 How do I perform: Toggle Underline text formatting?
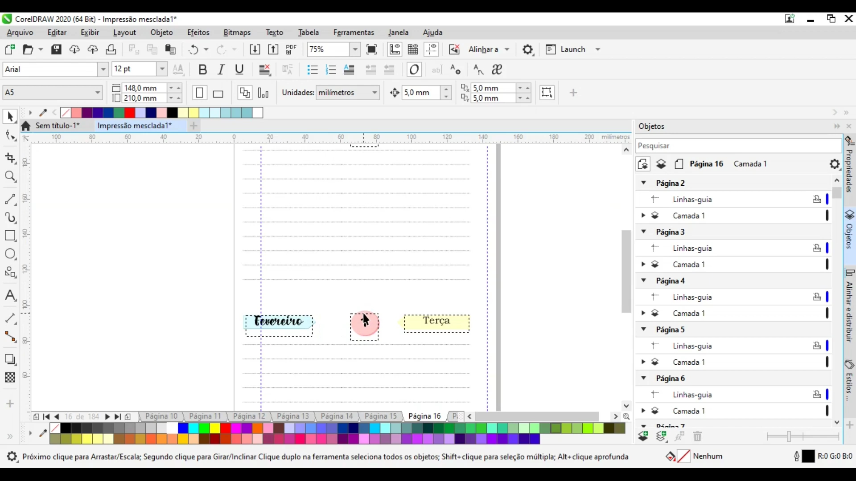tap(239, 69)
